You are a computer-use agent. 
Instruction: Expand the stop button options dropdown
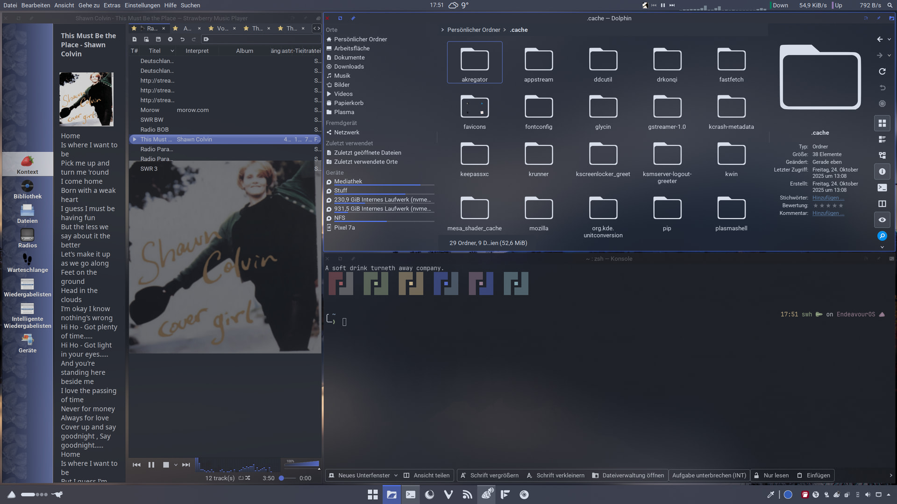(176, 465)
